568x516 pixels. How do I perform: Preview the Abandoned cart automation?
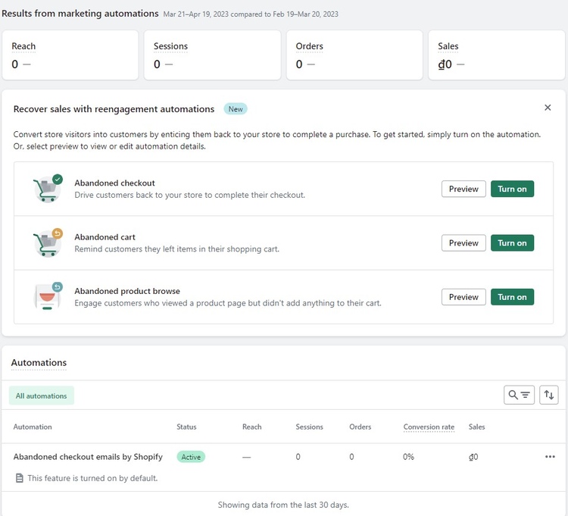463,242
